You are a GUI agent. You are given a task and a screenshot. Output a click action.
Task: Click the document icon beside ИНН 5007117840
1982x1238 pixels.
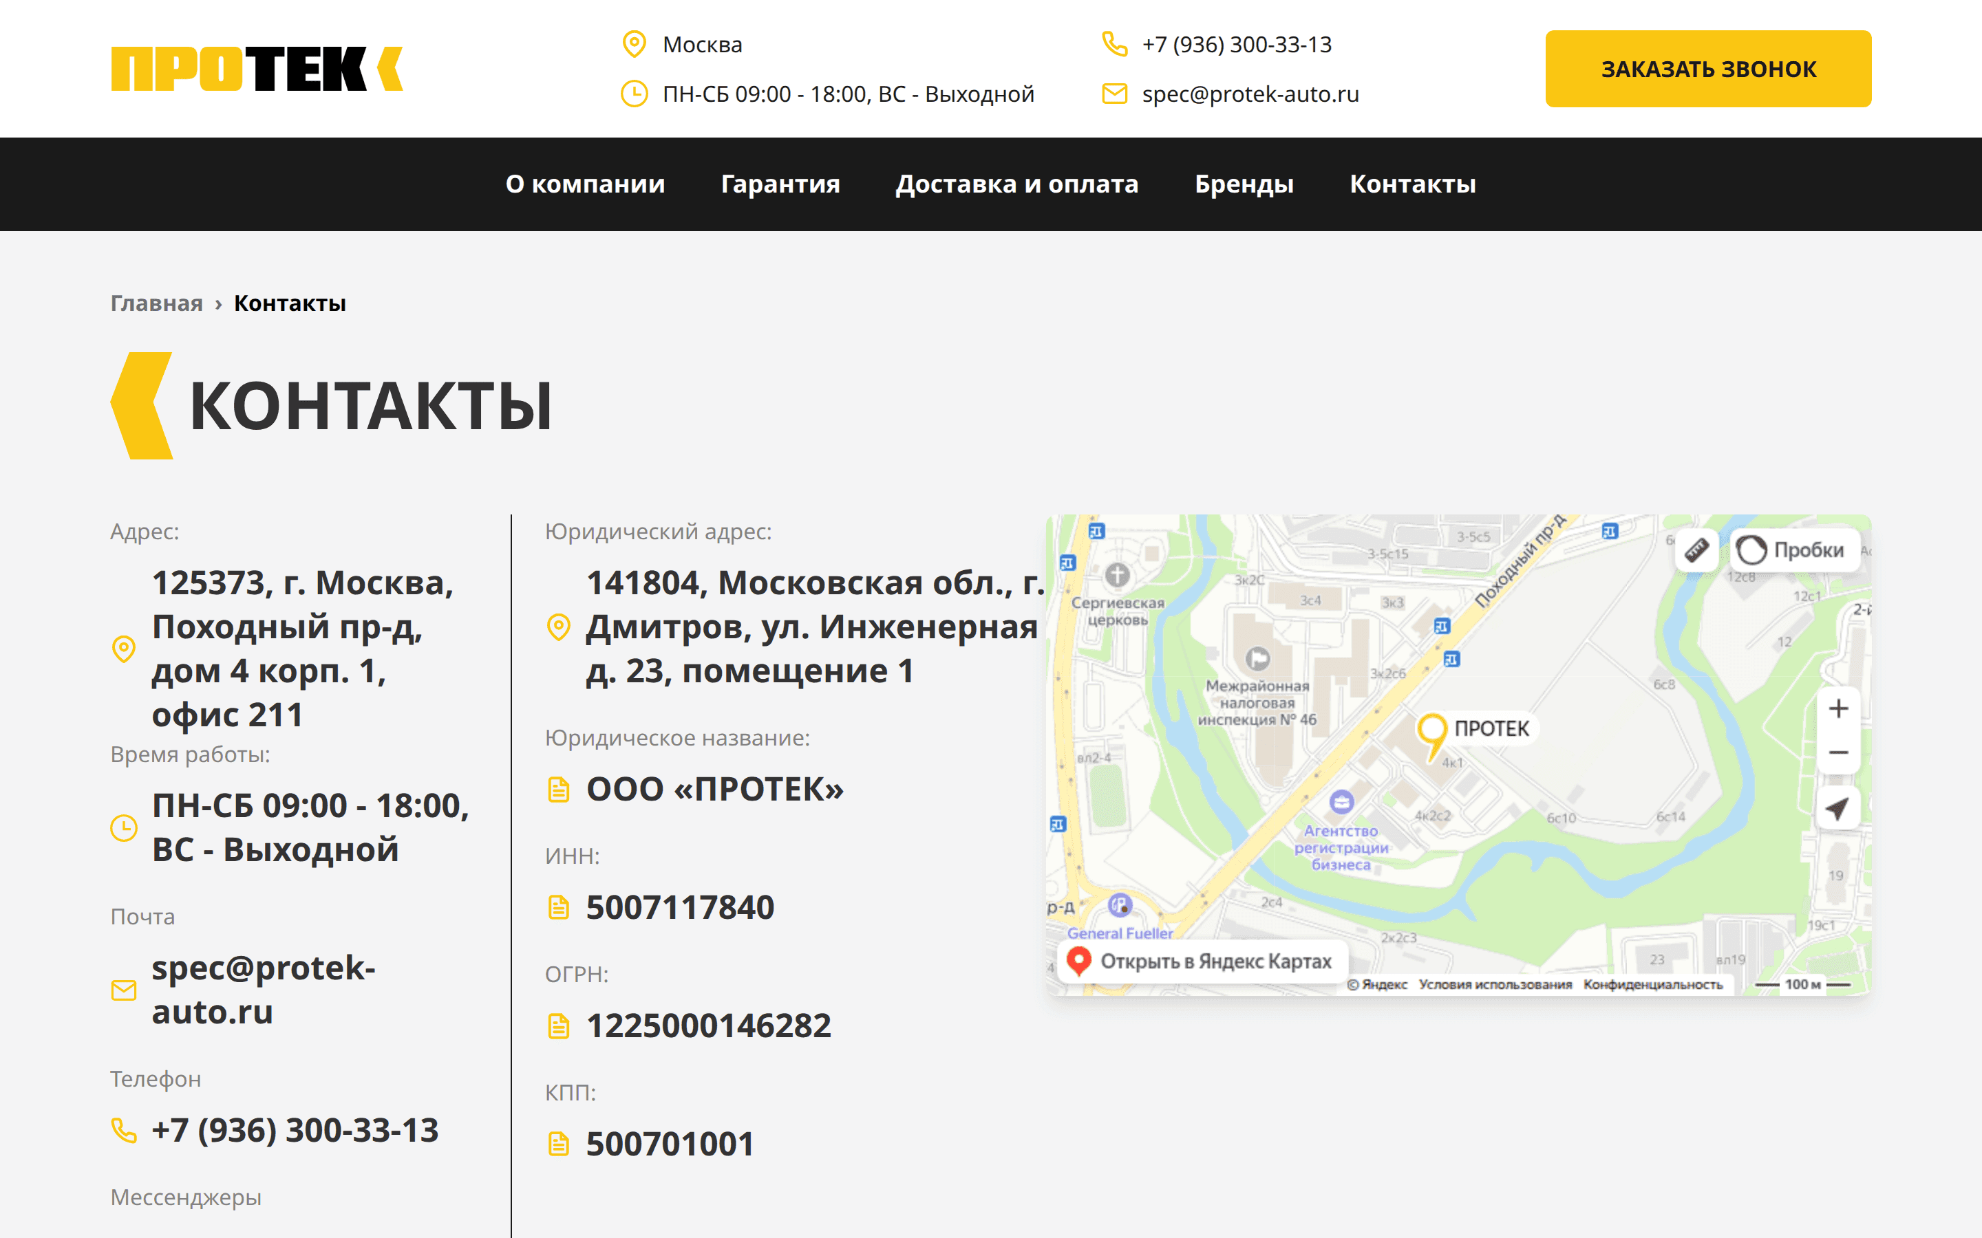pos(559,907)
